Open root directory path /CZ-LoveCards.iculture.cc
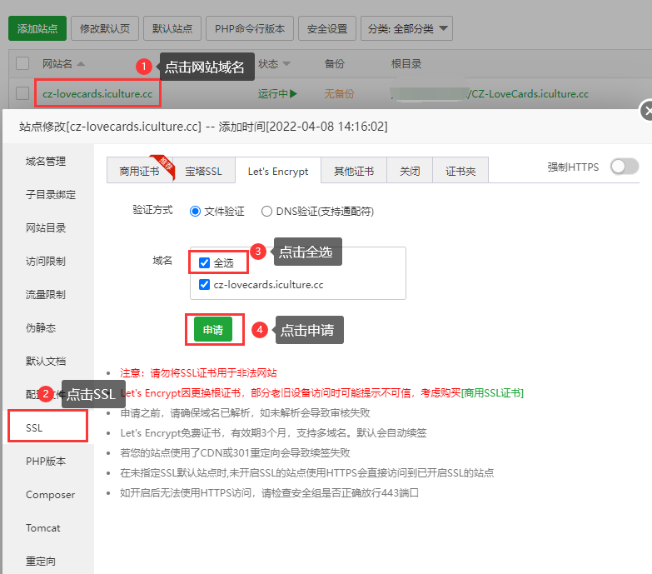This screenshot has height=574, width=652. (527, 94)
